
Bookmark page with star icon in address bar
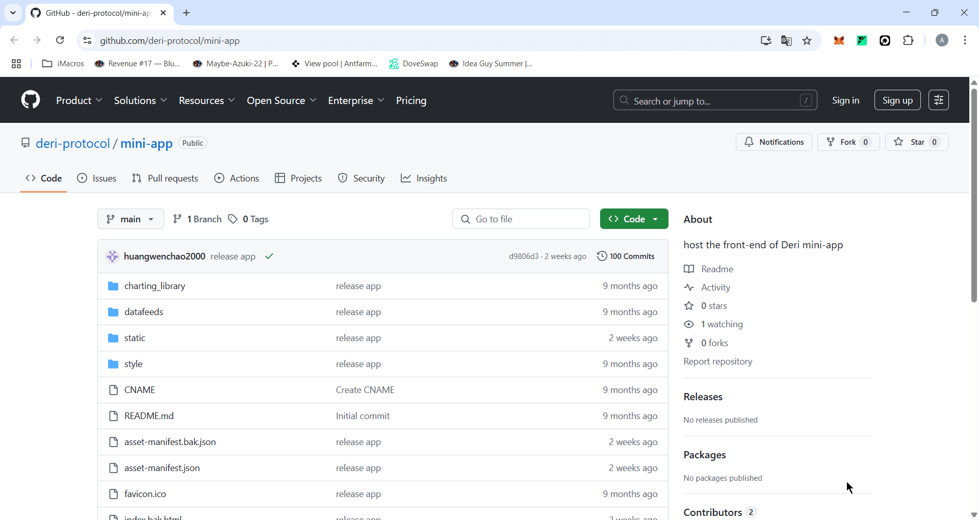point(807,41)
